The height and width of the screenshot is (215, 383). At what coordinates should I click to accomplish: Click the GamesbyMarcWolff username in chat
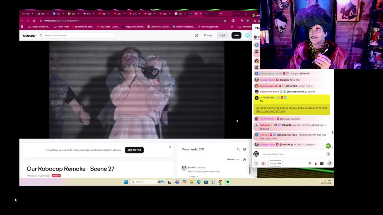click(271, 73)
